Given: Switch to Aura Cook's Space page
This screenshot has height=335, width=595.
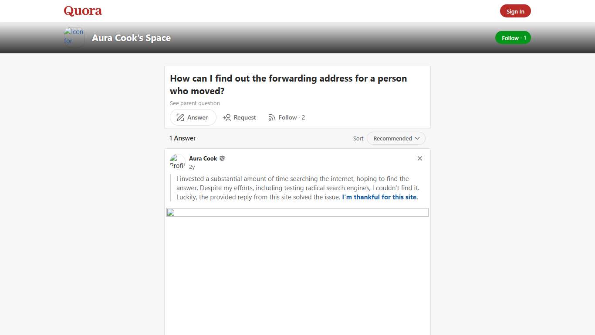Looking at the screenshot, I should click(x=131, y=38).
